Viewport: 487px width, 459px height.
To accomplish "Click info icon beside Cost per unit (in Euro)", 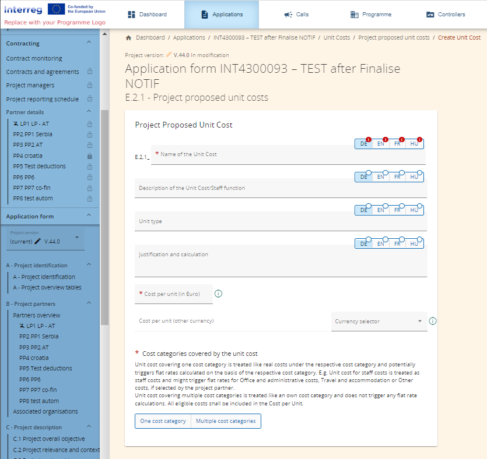I will tap(218, 294).
